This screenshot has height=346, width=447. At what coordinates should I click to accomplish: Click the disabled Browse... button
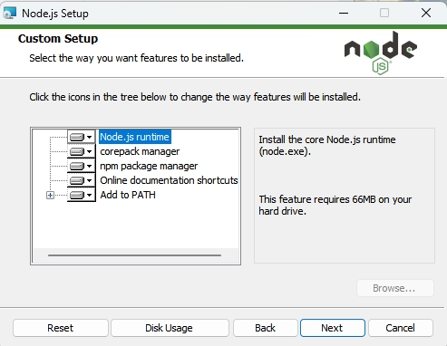[395, 288]
